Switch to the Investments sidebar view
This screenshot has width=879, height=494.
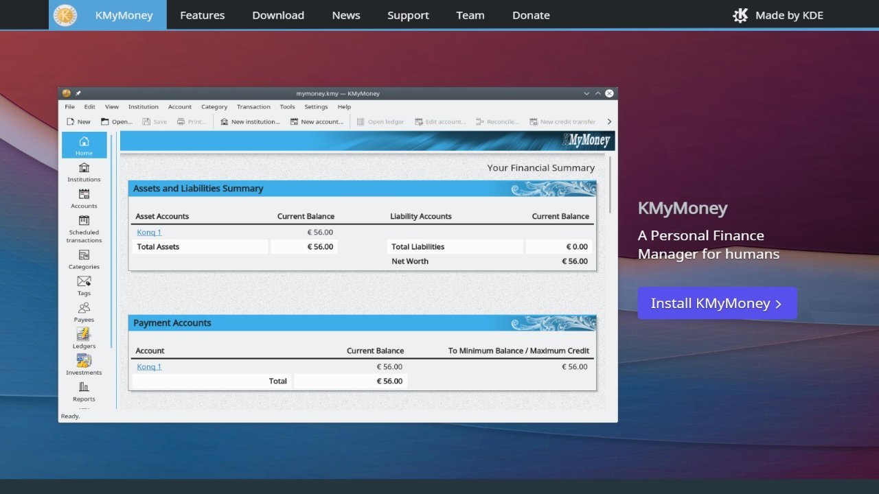[84, 365]
